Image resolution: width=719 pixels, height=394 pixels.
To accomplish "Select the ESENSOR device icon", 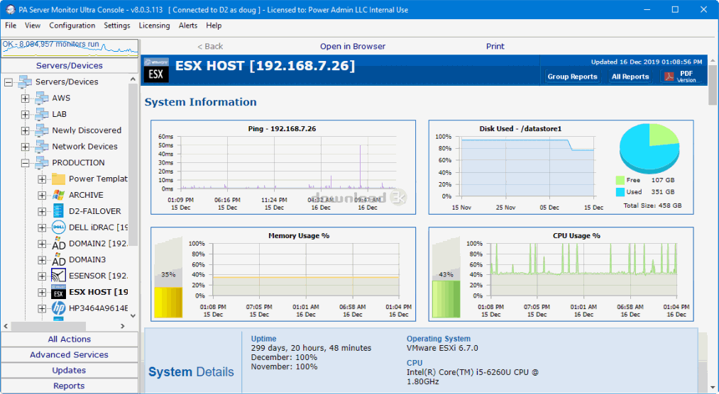I will point(59,276).
